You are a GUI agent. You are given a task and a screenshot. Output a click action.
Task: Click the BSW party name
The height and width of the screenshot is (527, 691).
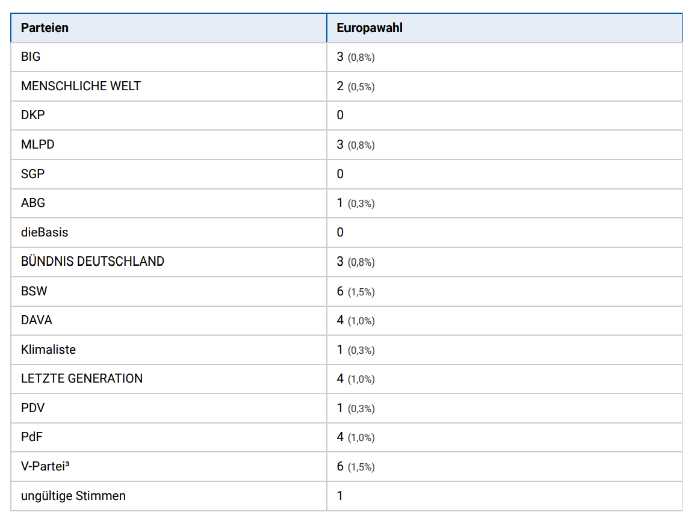pyautogui.click(x=34, y=291)
